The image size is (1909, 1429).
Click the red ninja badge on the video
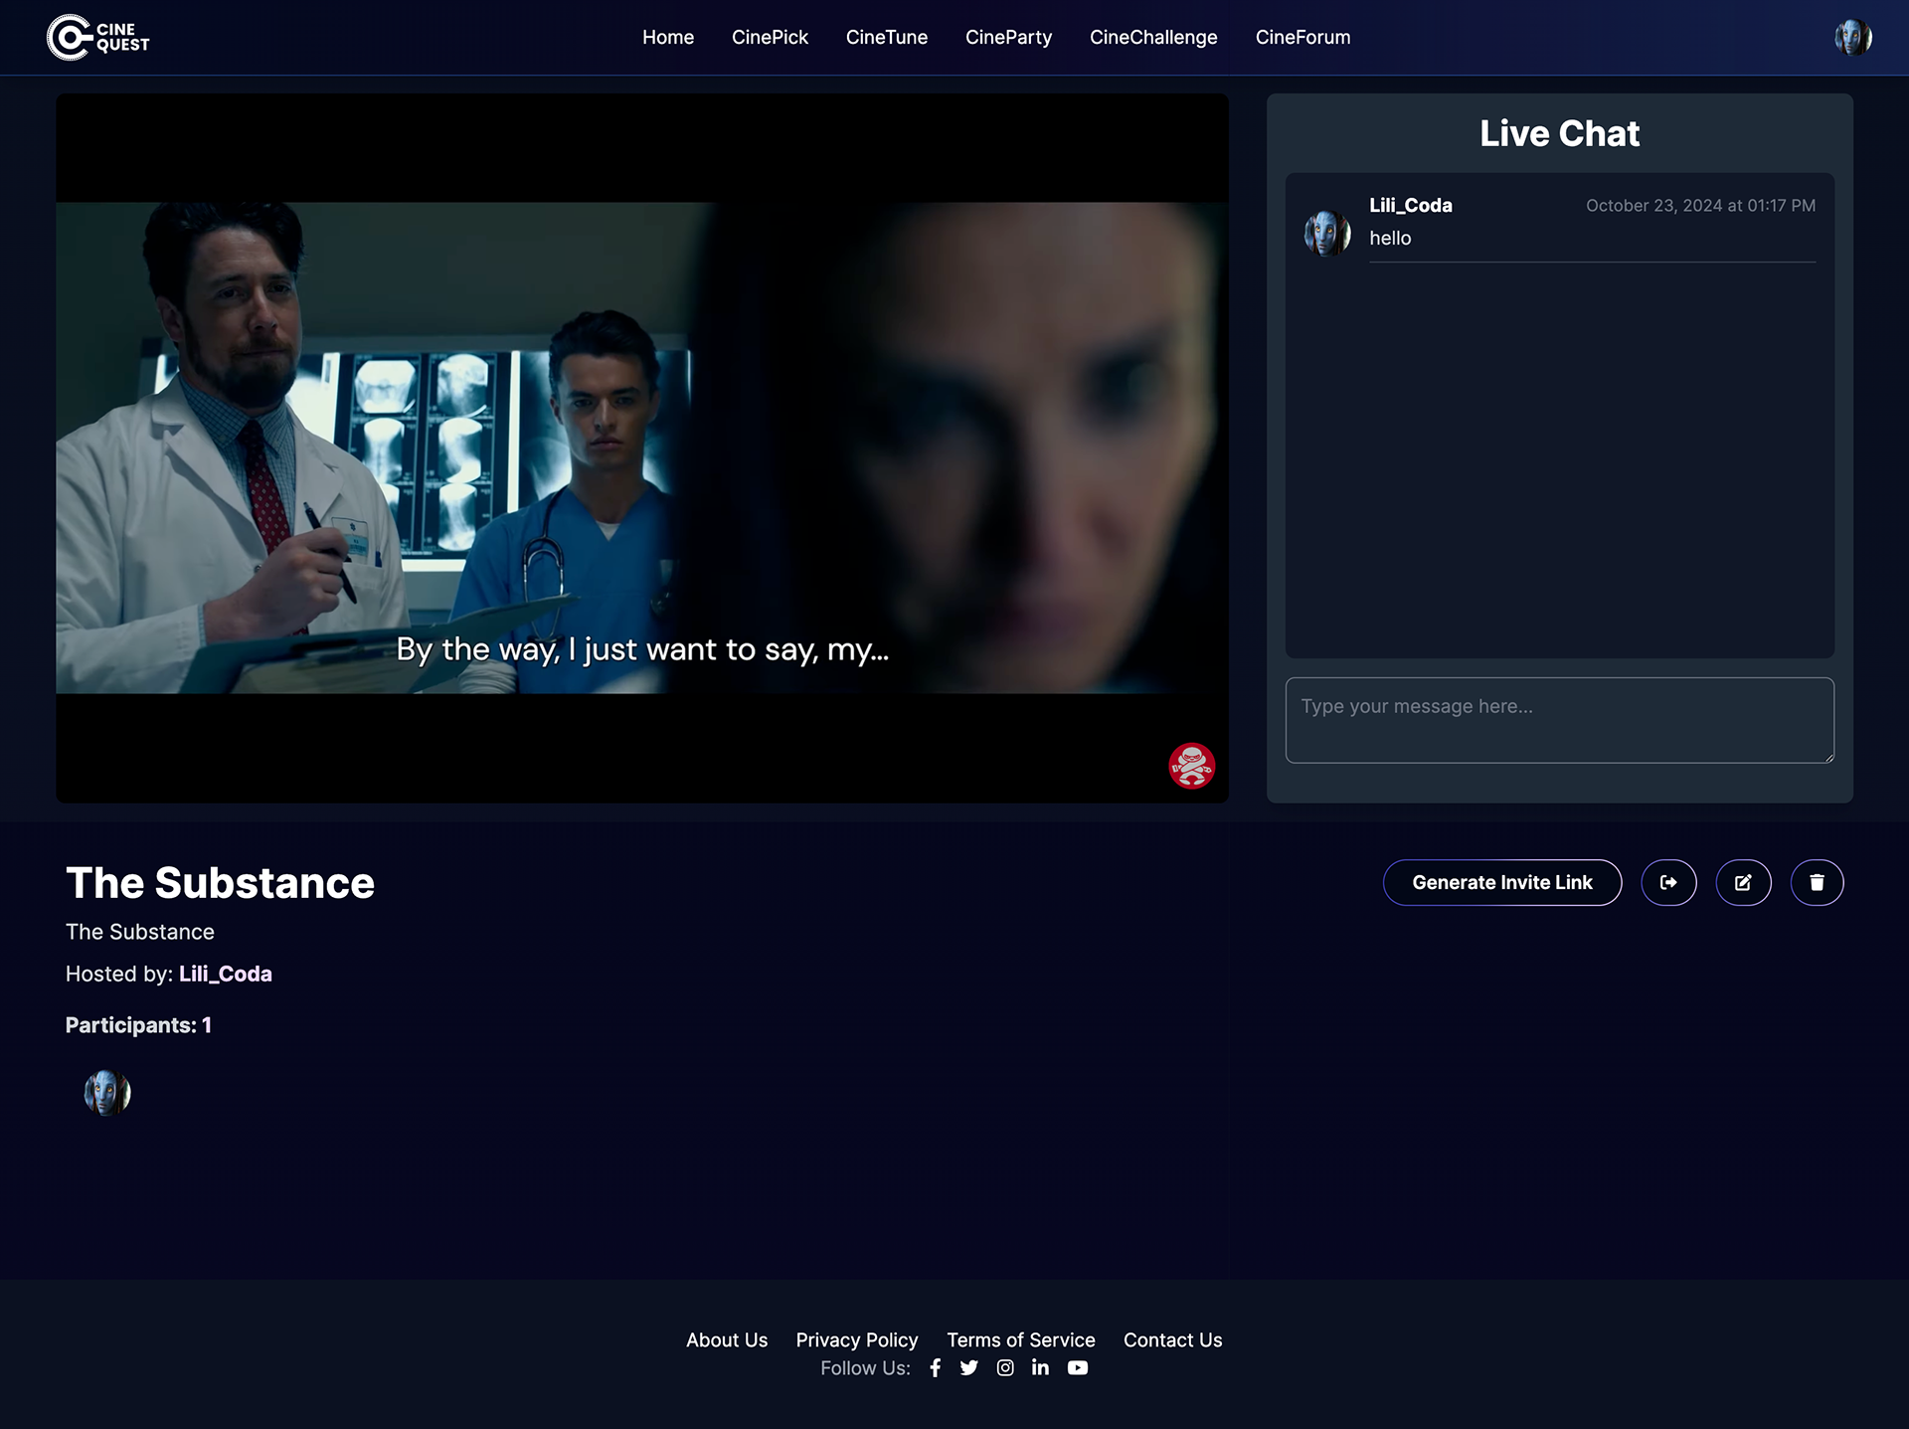(1191, 766)
